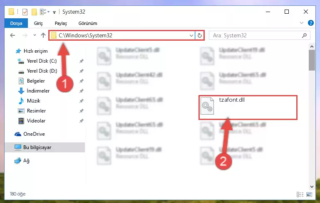The height and width of the screenshot is (203, 320).
Task: Open the Help question mark icon
Action: point(310,23)
